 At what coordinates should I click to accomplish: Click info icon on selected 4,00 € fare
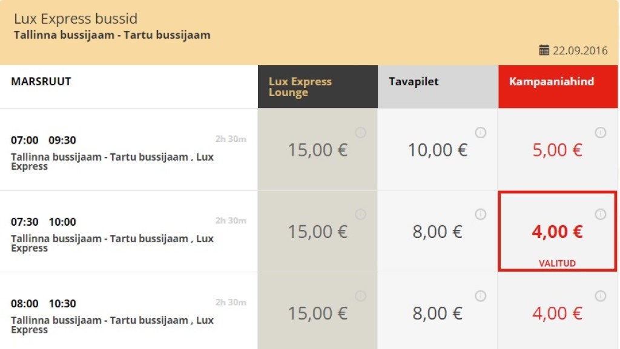[601, 214]
